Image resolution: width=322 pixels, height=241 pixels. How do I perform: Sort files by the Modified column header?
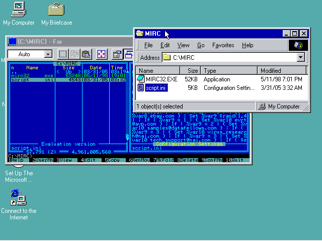coord(282,70)
